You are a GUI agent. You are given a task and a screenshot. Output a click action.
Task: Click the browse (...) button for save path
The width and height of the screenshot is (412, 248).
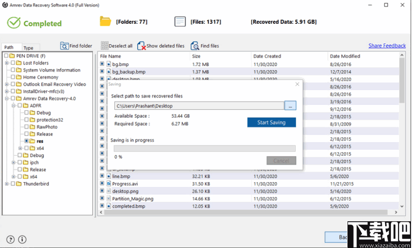tap(290, 106)
